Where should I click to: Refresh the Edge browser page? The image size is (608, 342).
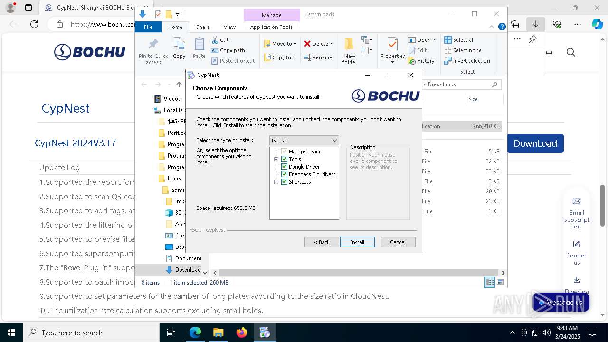(x=34, y=24)
